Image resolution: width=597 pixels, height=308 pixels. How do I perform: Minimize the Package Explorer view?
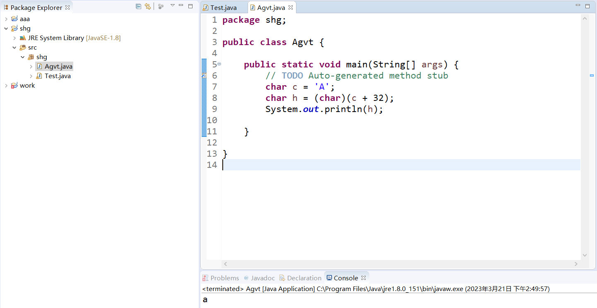(x=181, y=5)
